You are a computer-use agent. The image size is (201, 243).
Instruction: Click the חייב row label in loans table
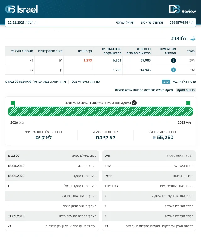click(192, 60)
